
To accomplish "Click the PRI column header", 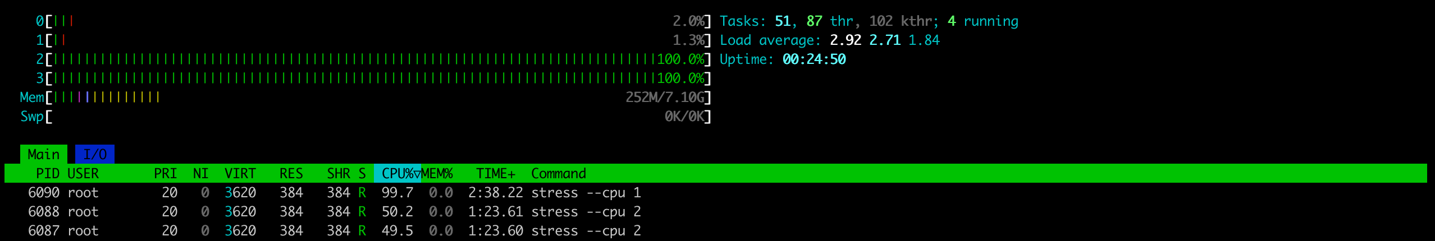I will tap(165, 174).
